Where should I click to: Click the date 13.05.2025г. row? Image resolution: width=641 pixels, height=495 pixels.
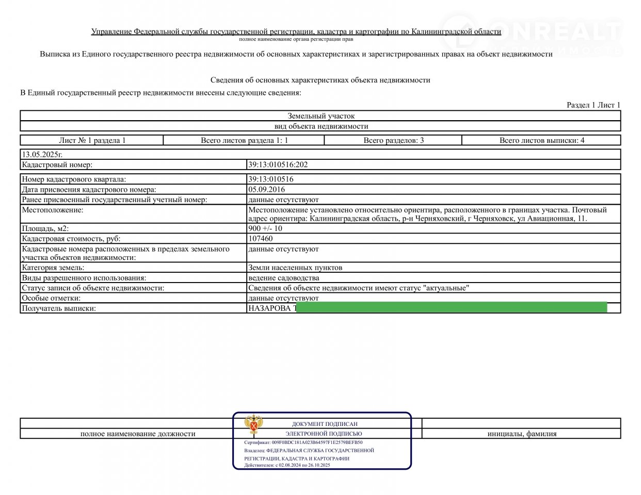pos(42,154)
